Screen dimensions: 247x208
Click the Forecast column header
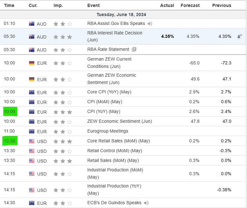pos(190,5)
